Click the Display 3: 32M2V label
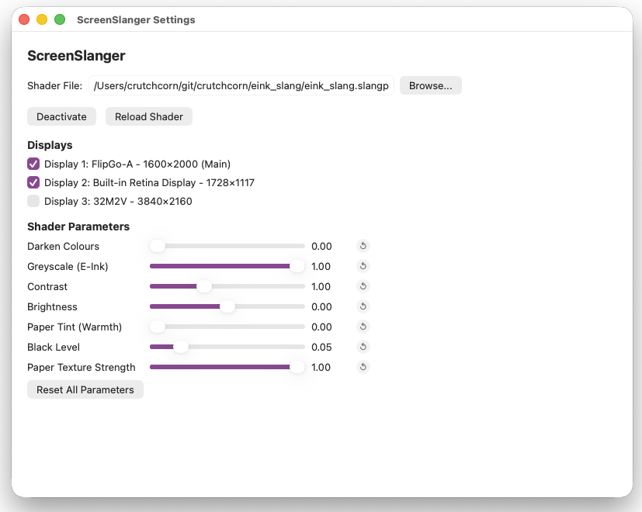642x512 pixels. click(118, 202)
